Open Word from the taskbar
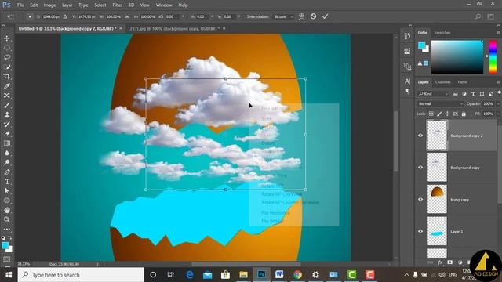The height and width of the screenshot is (282, 502). tap(279, 275)
